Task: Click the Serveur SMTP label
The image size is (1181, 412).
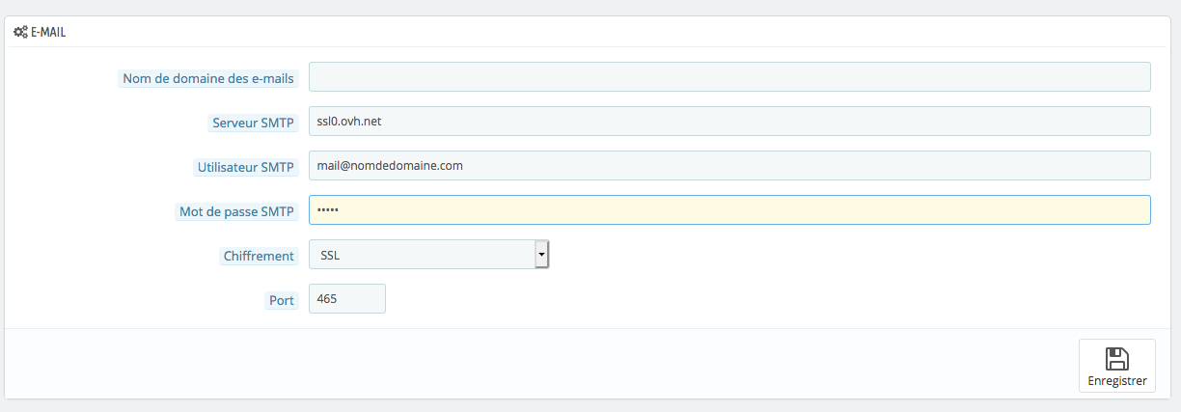Action: [x=253, y=124]
